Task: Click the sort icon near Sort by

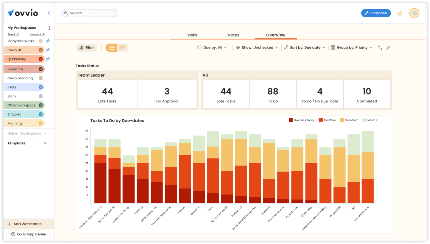Action: click(286, 47)
